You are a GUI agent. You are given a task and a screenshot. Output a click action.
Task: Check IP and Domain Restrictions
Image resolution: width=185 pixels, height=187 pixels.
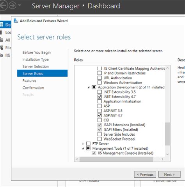pyautogui.click(x=100, y=73)
